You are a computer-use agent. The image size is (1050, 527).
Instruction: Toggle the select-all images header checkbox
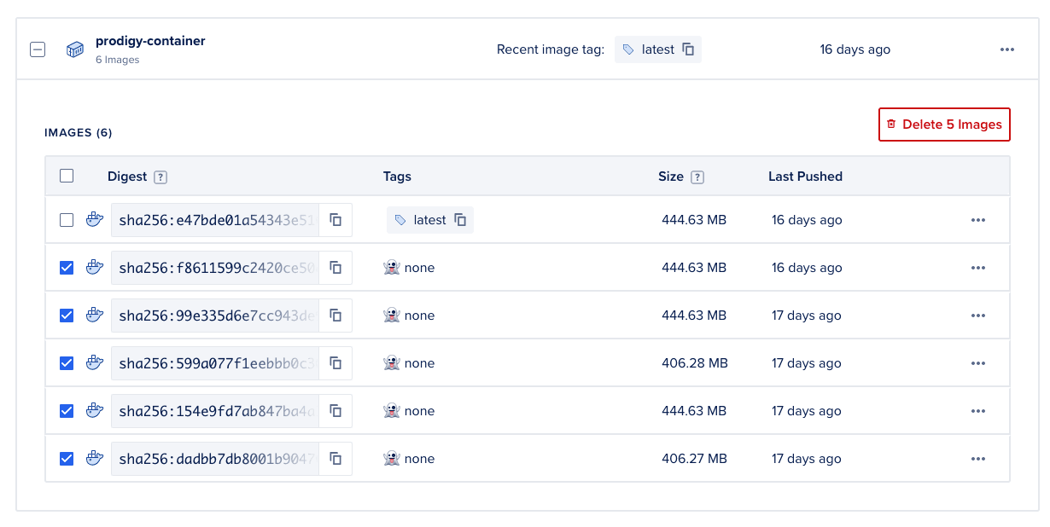pyautogui.click(x=67, y=176)
